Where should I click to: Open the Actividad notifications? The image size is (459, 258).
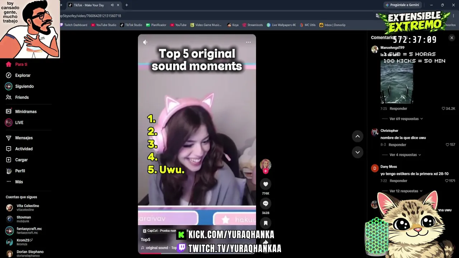point(19,149)
